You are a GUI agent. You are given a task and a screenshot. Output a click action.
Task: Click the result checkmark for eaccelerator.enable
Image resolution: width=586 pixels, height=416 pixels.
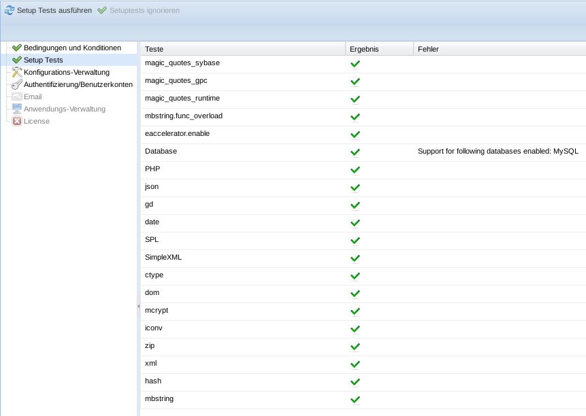pos(355,135)
